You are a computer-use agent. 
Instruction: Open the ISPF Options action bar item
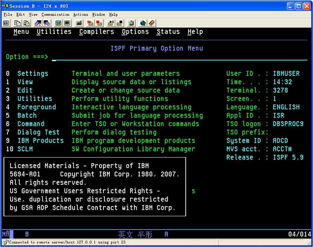click(x=136, y=32)
